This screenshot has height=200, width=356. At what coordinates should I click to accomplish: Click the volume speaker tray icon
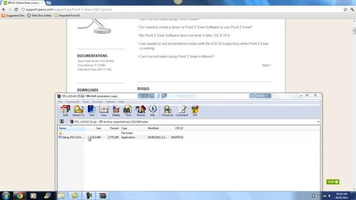(330, 196)
